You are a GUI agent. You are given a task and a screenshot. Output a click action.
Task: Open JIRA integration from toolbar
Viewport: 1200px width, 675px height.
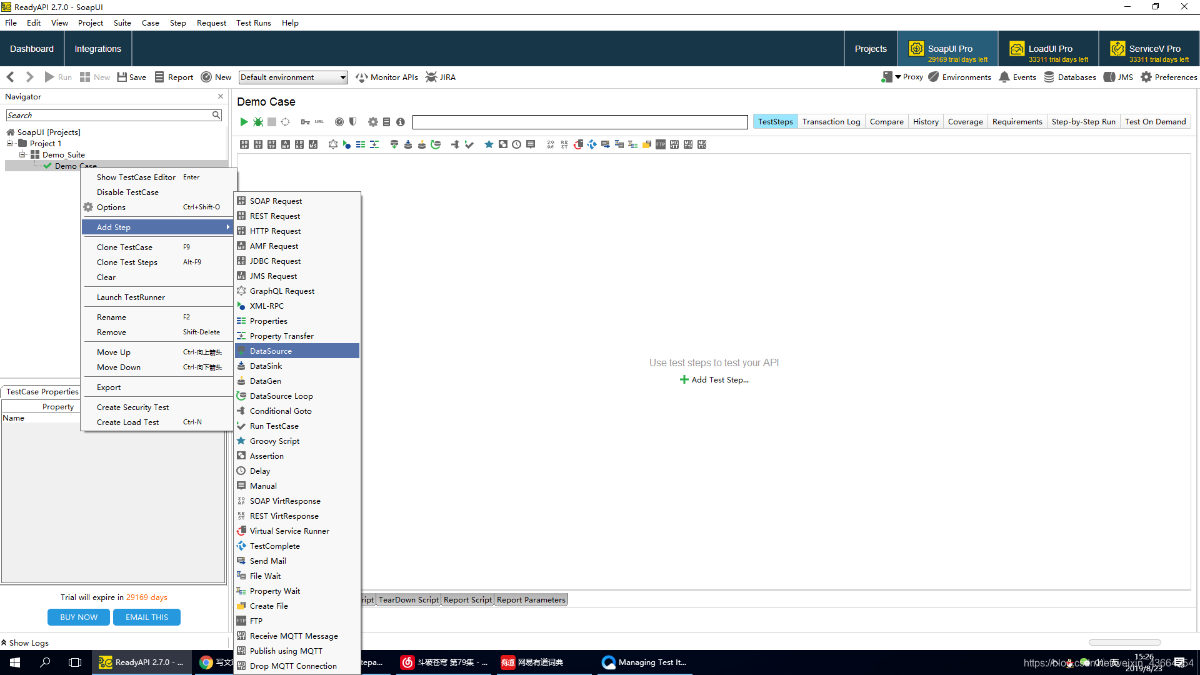441,77
